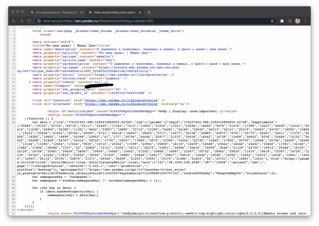Click the 'meta name="description"' line

coord(132,49)
